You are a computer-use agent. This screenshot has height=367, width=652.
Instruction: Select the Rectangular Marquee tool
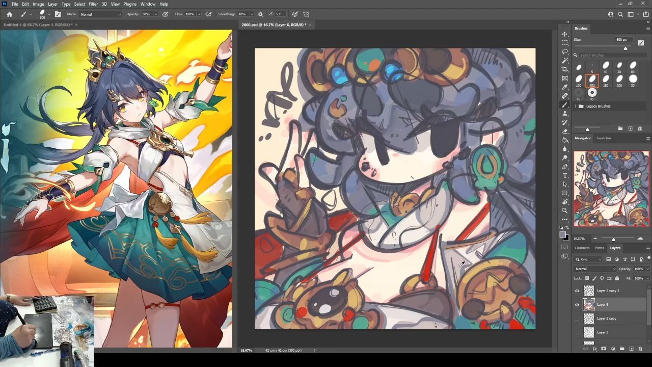pos(564,43)
